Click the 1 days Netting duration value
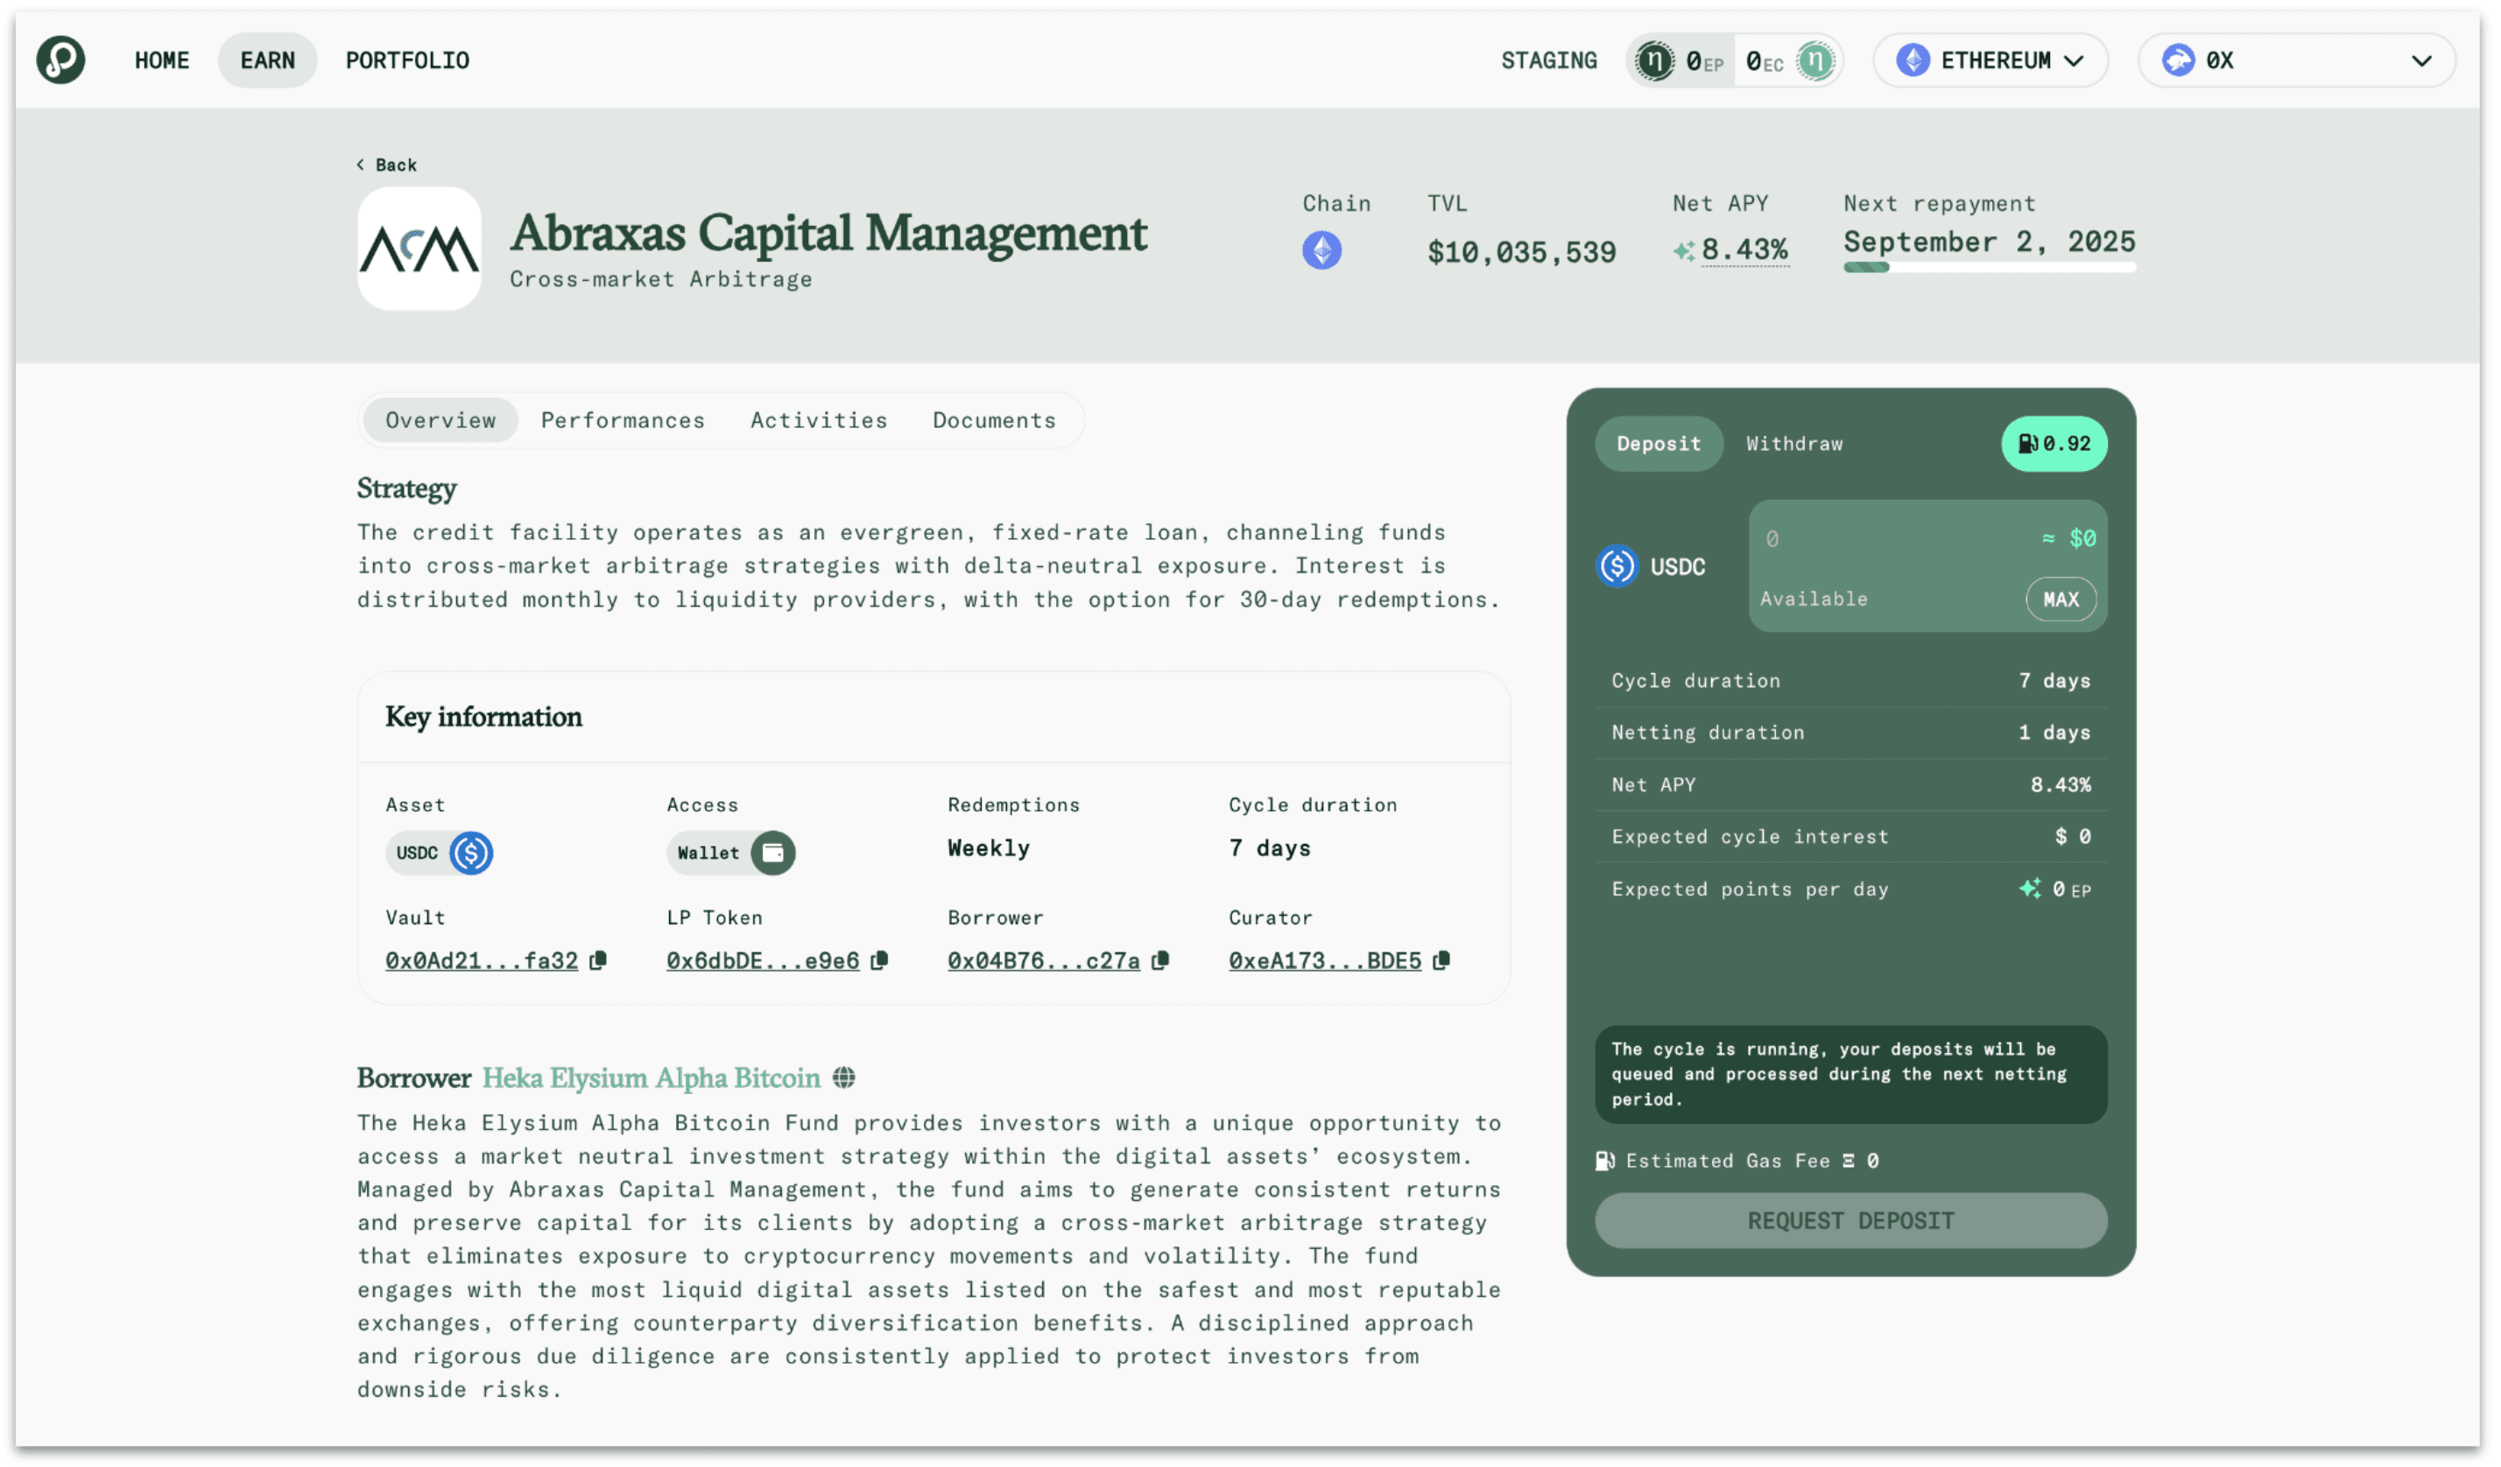 pos(2054,732)
